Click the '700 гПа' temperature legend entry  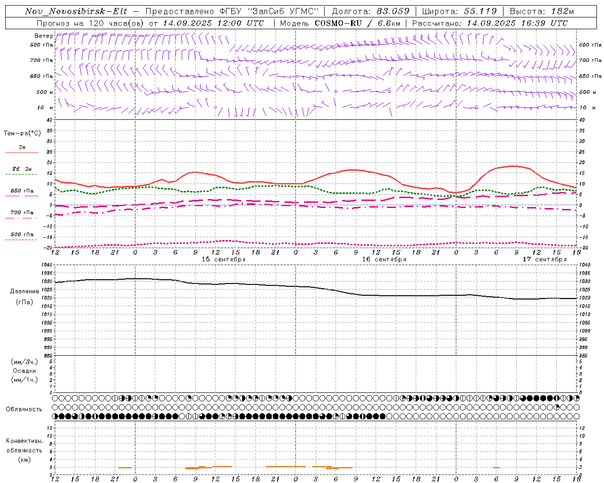[x=22, y=213]
